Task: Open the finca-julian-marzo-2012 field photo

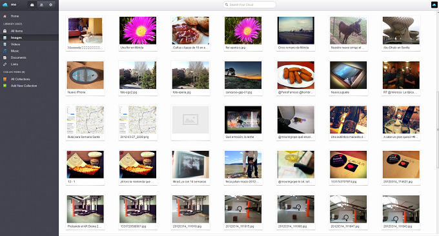Action: [243, 164]
